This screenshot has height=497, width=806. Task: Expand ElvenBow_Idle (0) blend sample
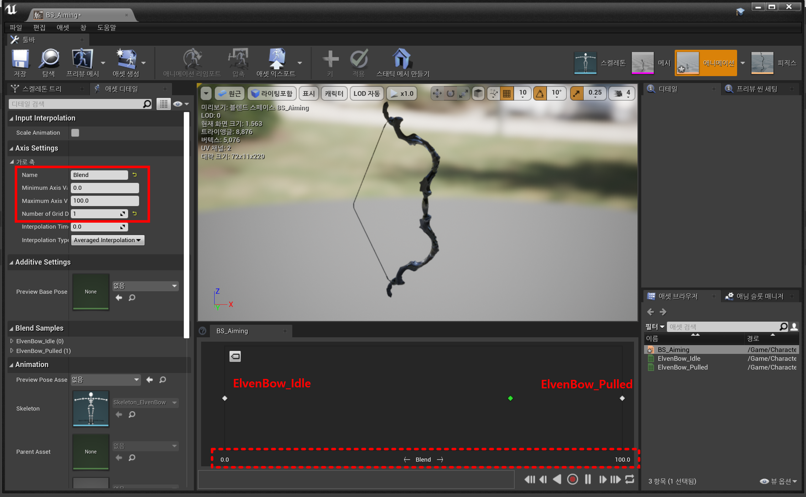[x=12, y=341]
